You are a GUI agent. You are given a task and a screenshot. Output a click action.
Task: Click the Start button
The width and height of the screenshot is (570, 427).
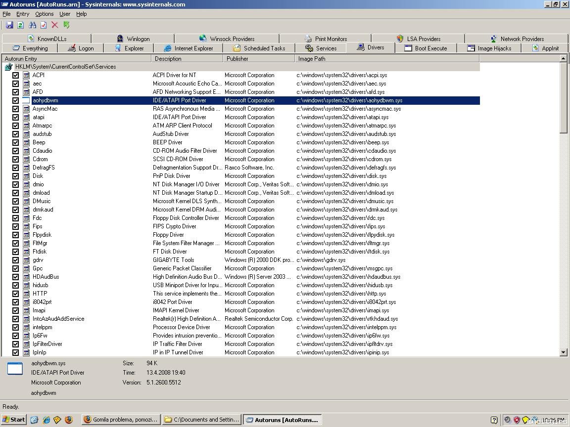pos(14,420)
